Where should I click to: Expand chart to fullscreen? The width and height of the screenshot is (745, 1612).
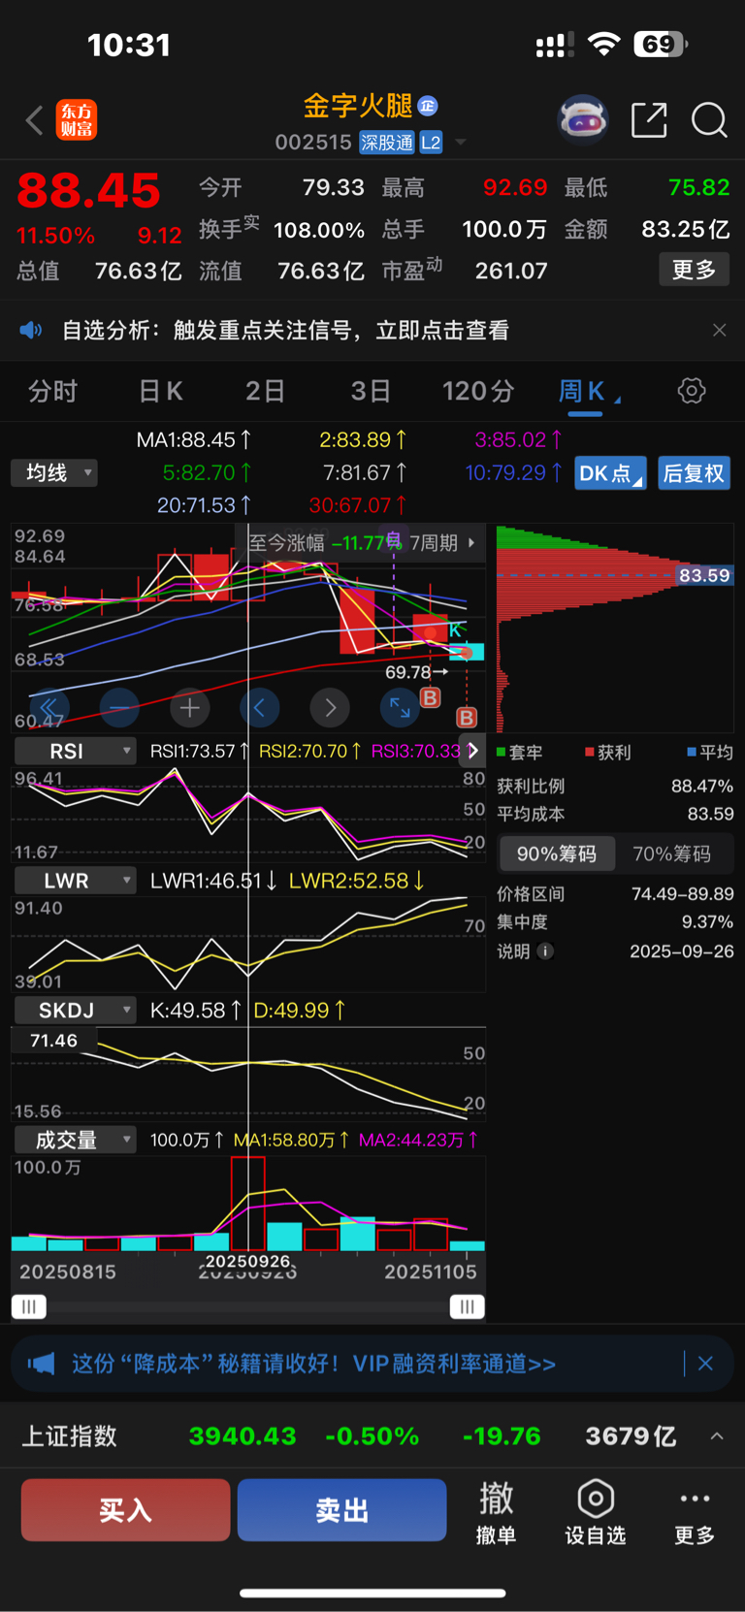pyautogui.click(x=400, y=708)
